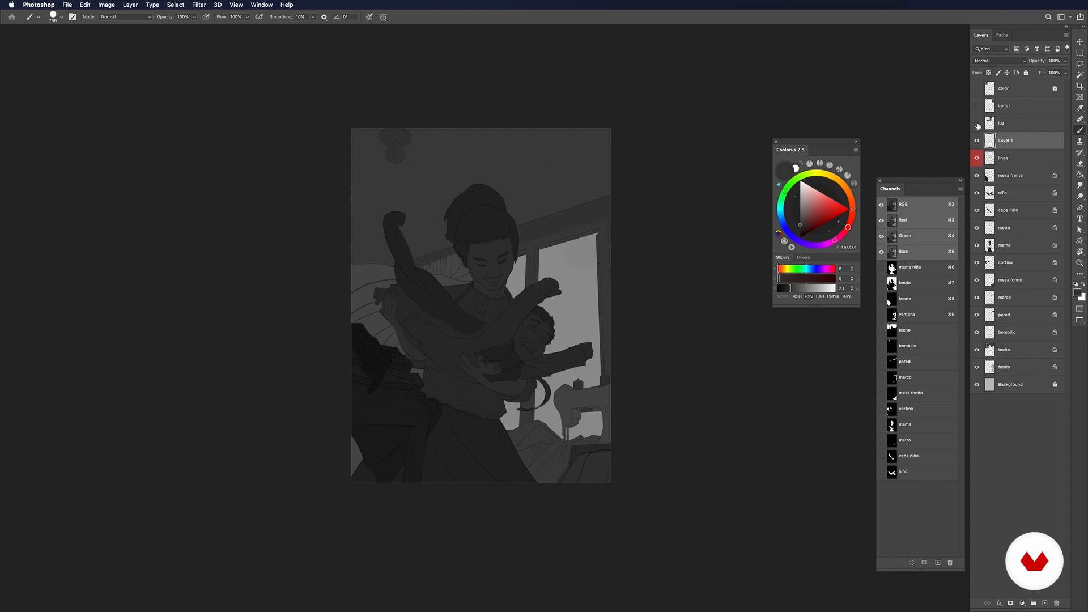The height and width of the screenshot is (612, 1088).
Task: Select the Eraser tool
Action: click(x=1079, y=164)
